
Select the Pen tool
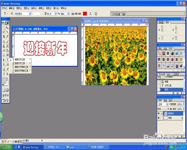4,64
